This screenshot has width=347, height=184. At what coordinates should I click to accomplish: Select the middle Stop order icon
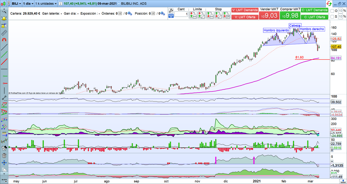pyautogui.click(x=218, y=16)
